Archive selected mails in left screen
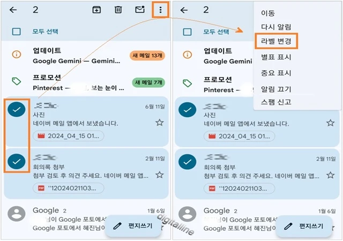 click(x=96, y=10)
